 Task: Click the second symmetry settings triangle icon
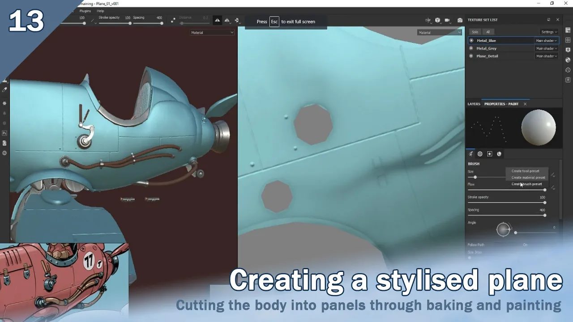coord(227,20)
